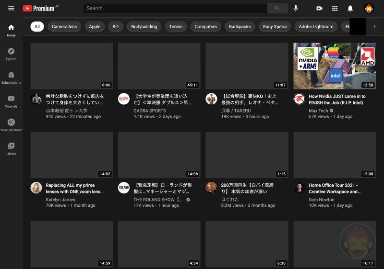Open the 45:11 video thumbnail

pyautogui.click(x=159, y=66)
